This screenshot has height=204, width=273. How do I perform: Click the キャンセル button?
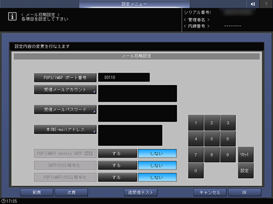pos(210,192)
